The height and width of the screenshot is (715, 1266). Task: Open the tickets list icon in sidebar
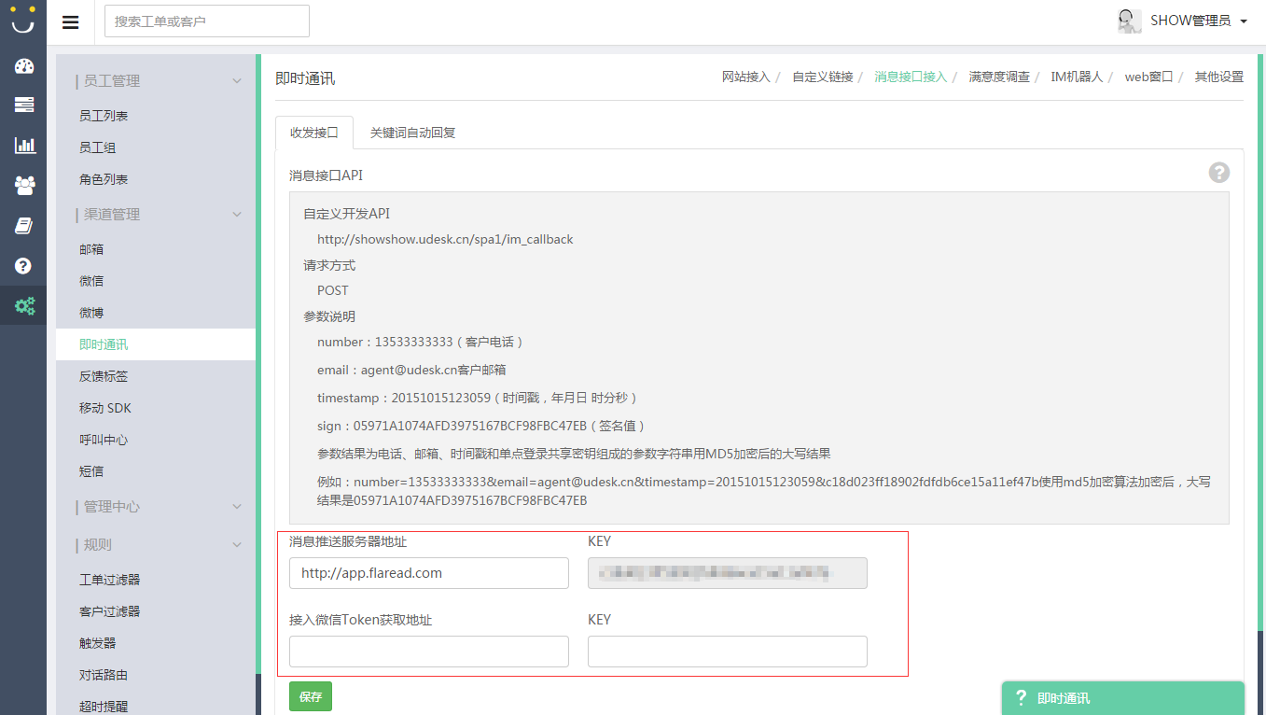coord(24,105)
